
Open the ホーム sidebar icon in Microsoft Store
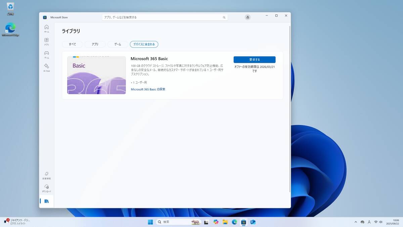click(47, 28)
